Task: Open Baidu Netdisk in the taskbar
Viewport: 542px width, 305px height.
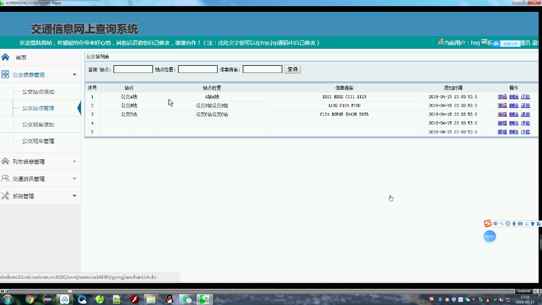Action: click(65, 299)
